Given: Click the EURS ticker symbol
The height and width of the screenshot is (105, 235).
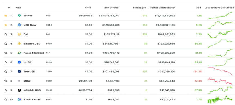Looking at the screenshot, I should tap(49, 100).
